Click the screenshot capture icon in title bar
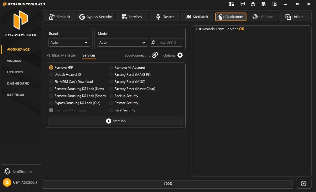Image resolution: width=316 pixels, height=192 pixels. pyautogui.click(x=275, y=4)
